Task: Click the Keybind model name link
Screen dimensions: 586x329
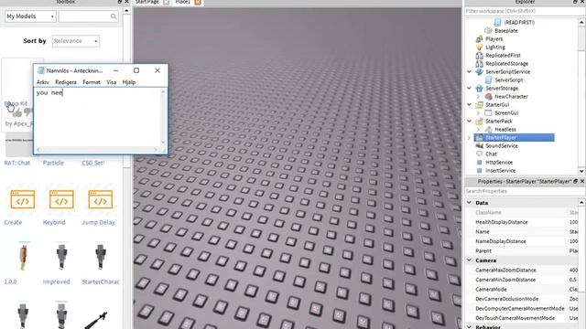Action: point(54,222)
